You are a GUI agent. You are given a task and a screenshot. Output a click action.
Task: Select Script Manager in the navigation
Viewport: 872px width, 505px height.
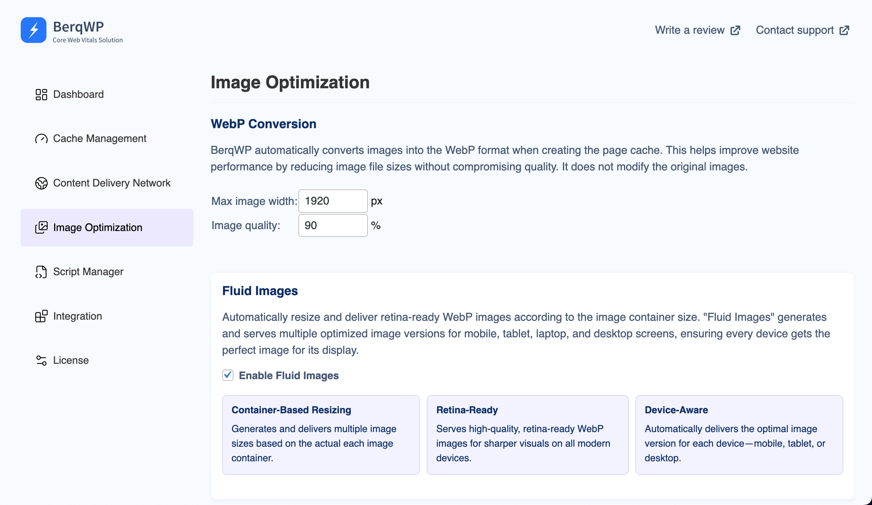click(88, 272)
